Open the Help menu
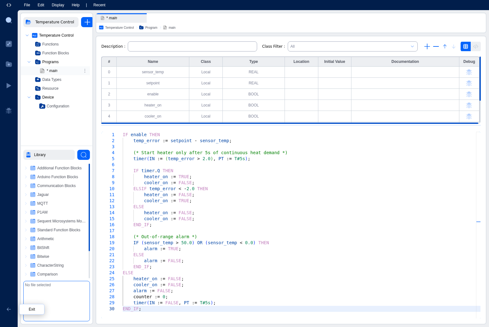 [x=76, y=5]
